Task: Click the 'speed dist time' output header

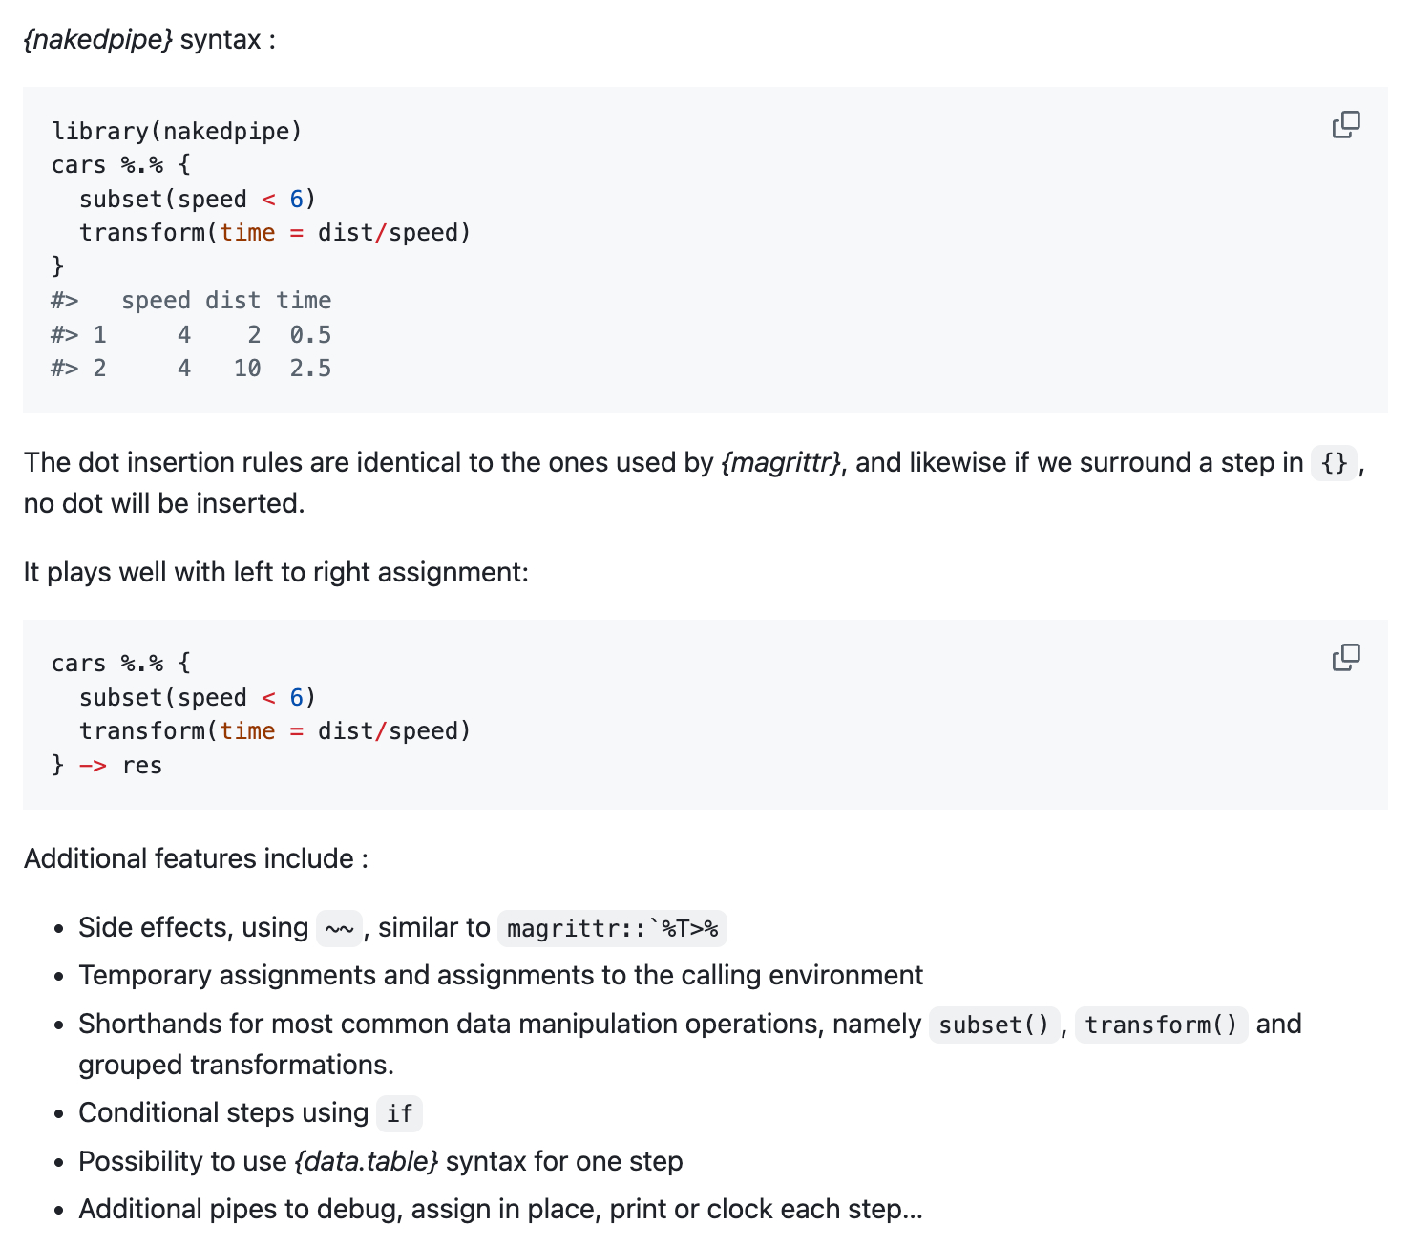Action: [x=226, y=301]
